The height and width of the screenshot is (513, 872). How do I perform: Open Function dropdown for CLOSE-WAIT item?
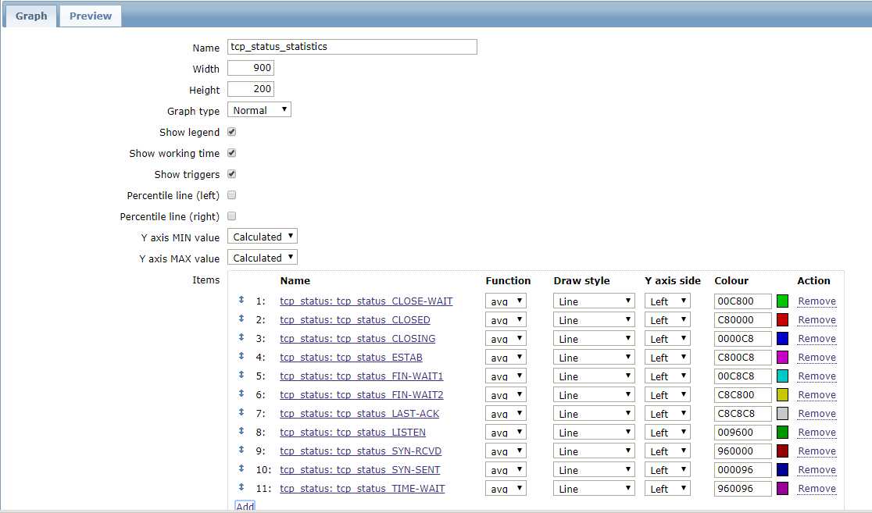[506, 301]
